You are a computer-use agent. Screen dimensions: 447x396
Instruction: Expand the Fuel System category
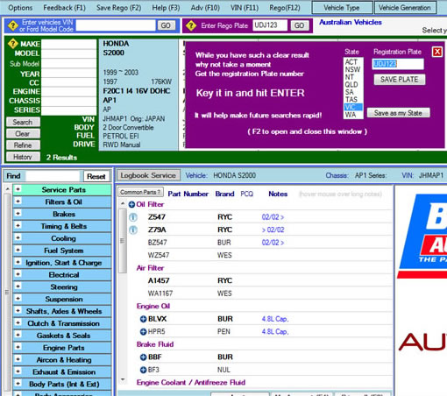[18, 250]
